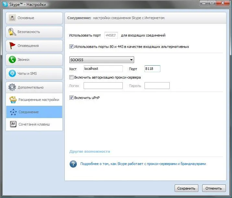Click the Расширенные настройки toolbox icon

13,100
